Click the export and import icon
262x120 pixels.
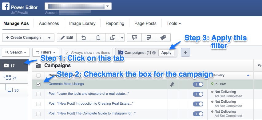[134, 38]
